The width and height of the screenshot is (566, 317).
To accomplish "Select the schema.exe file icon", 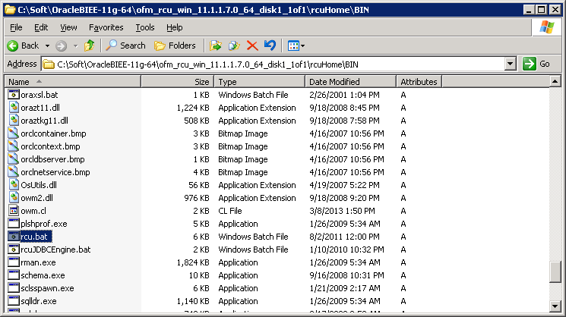I will click(14, 275).
